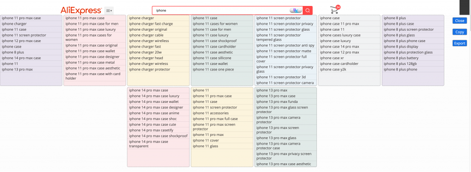This screenshot has width=471, height=172.
Task: Toggle the UK switch in search bar
Action: 296,11
